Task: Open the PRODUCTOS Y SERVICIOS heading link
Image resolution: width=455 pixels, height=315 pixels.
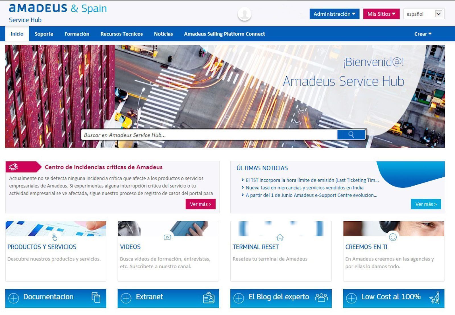Action: point(42,247)
